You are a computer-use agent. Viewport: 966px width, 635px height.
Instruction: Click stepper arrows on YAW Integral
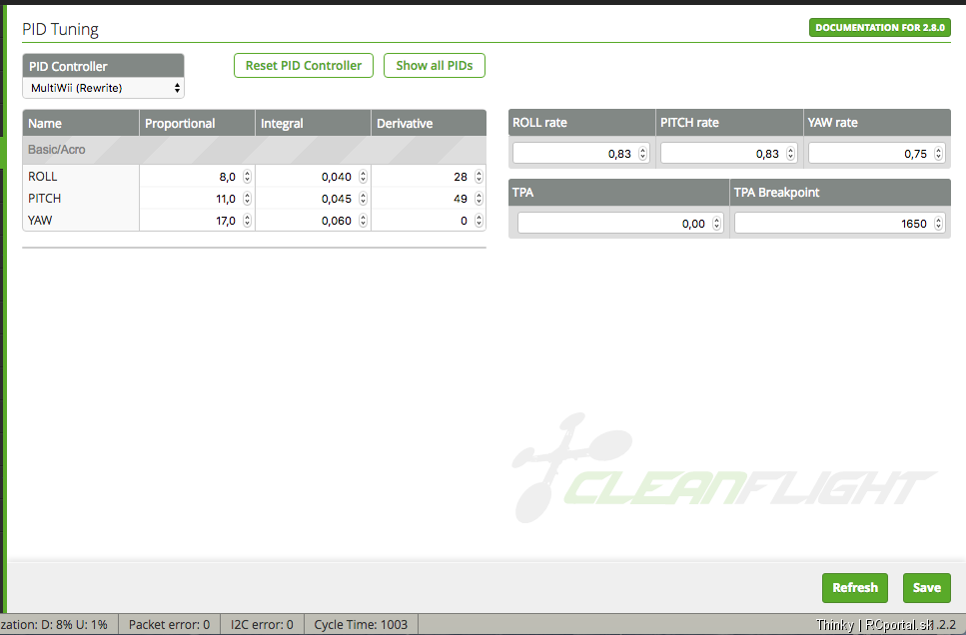[x=363, y=221]
